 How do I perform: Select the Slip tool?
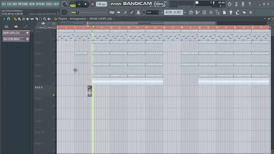click(32, 19)
